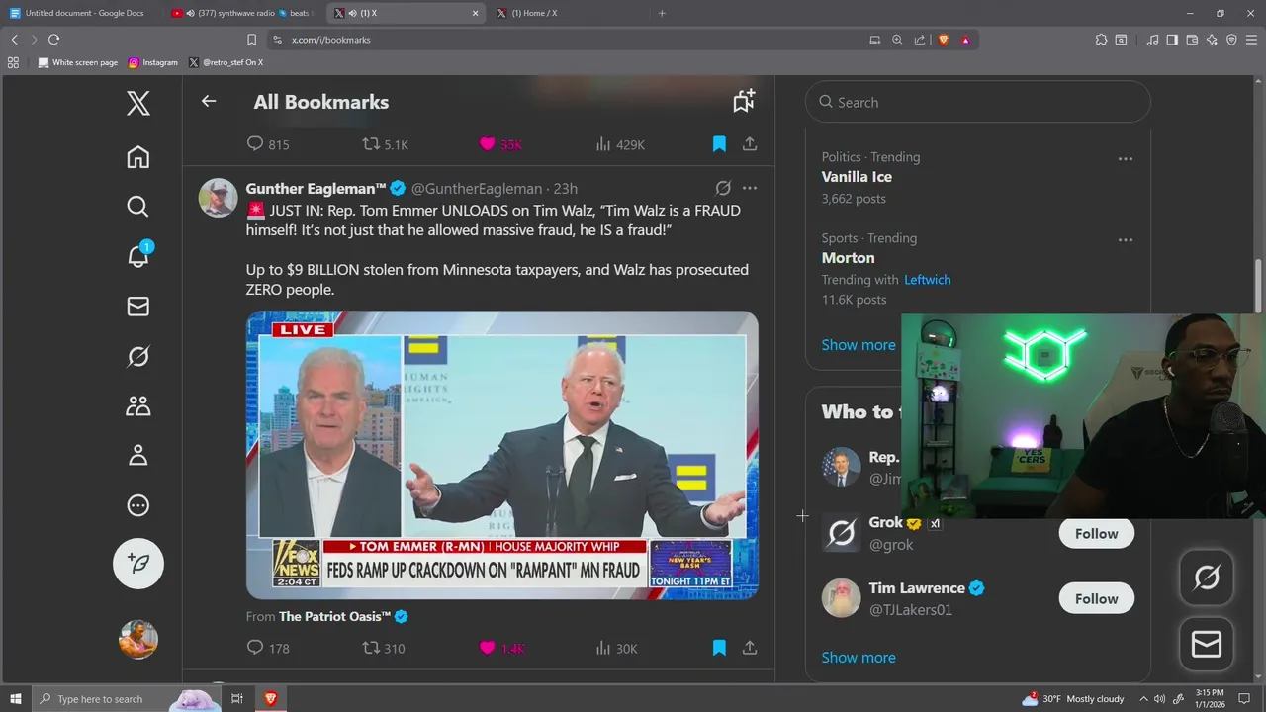Toggle the browser sidebar panel icon
The image size is (1266, 712).
click(1172, 40)
